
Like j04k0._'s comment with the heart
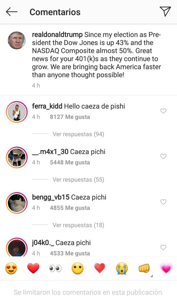pos(163,247)
